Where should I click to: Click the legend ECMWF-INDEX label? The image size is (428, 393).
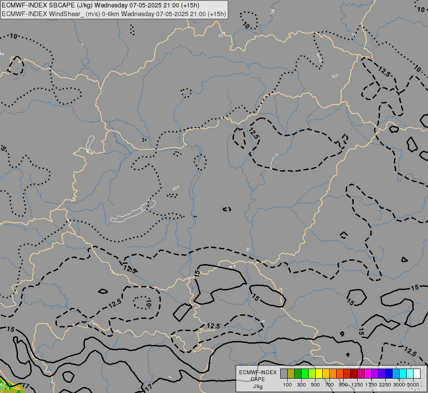(257, 372)
